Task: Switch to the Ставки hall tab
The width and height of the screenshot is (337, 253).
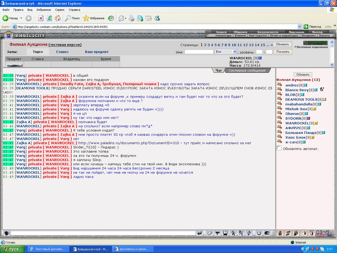Action: pos(62,52)
